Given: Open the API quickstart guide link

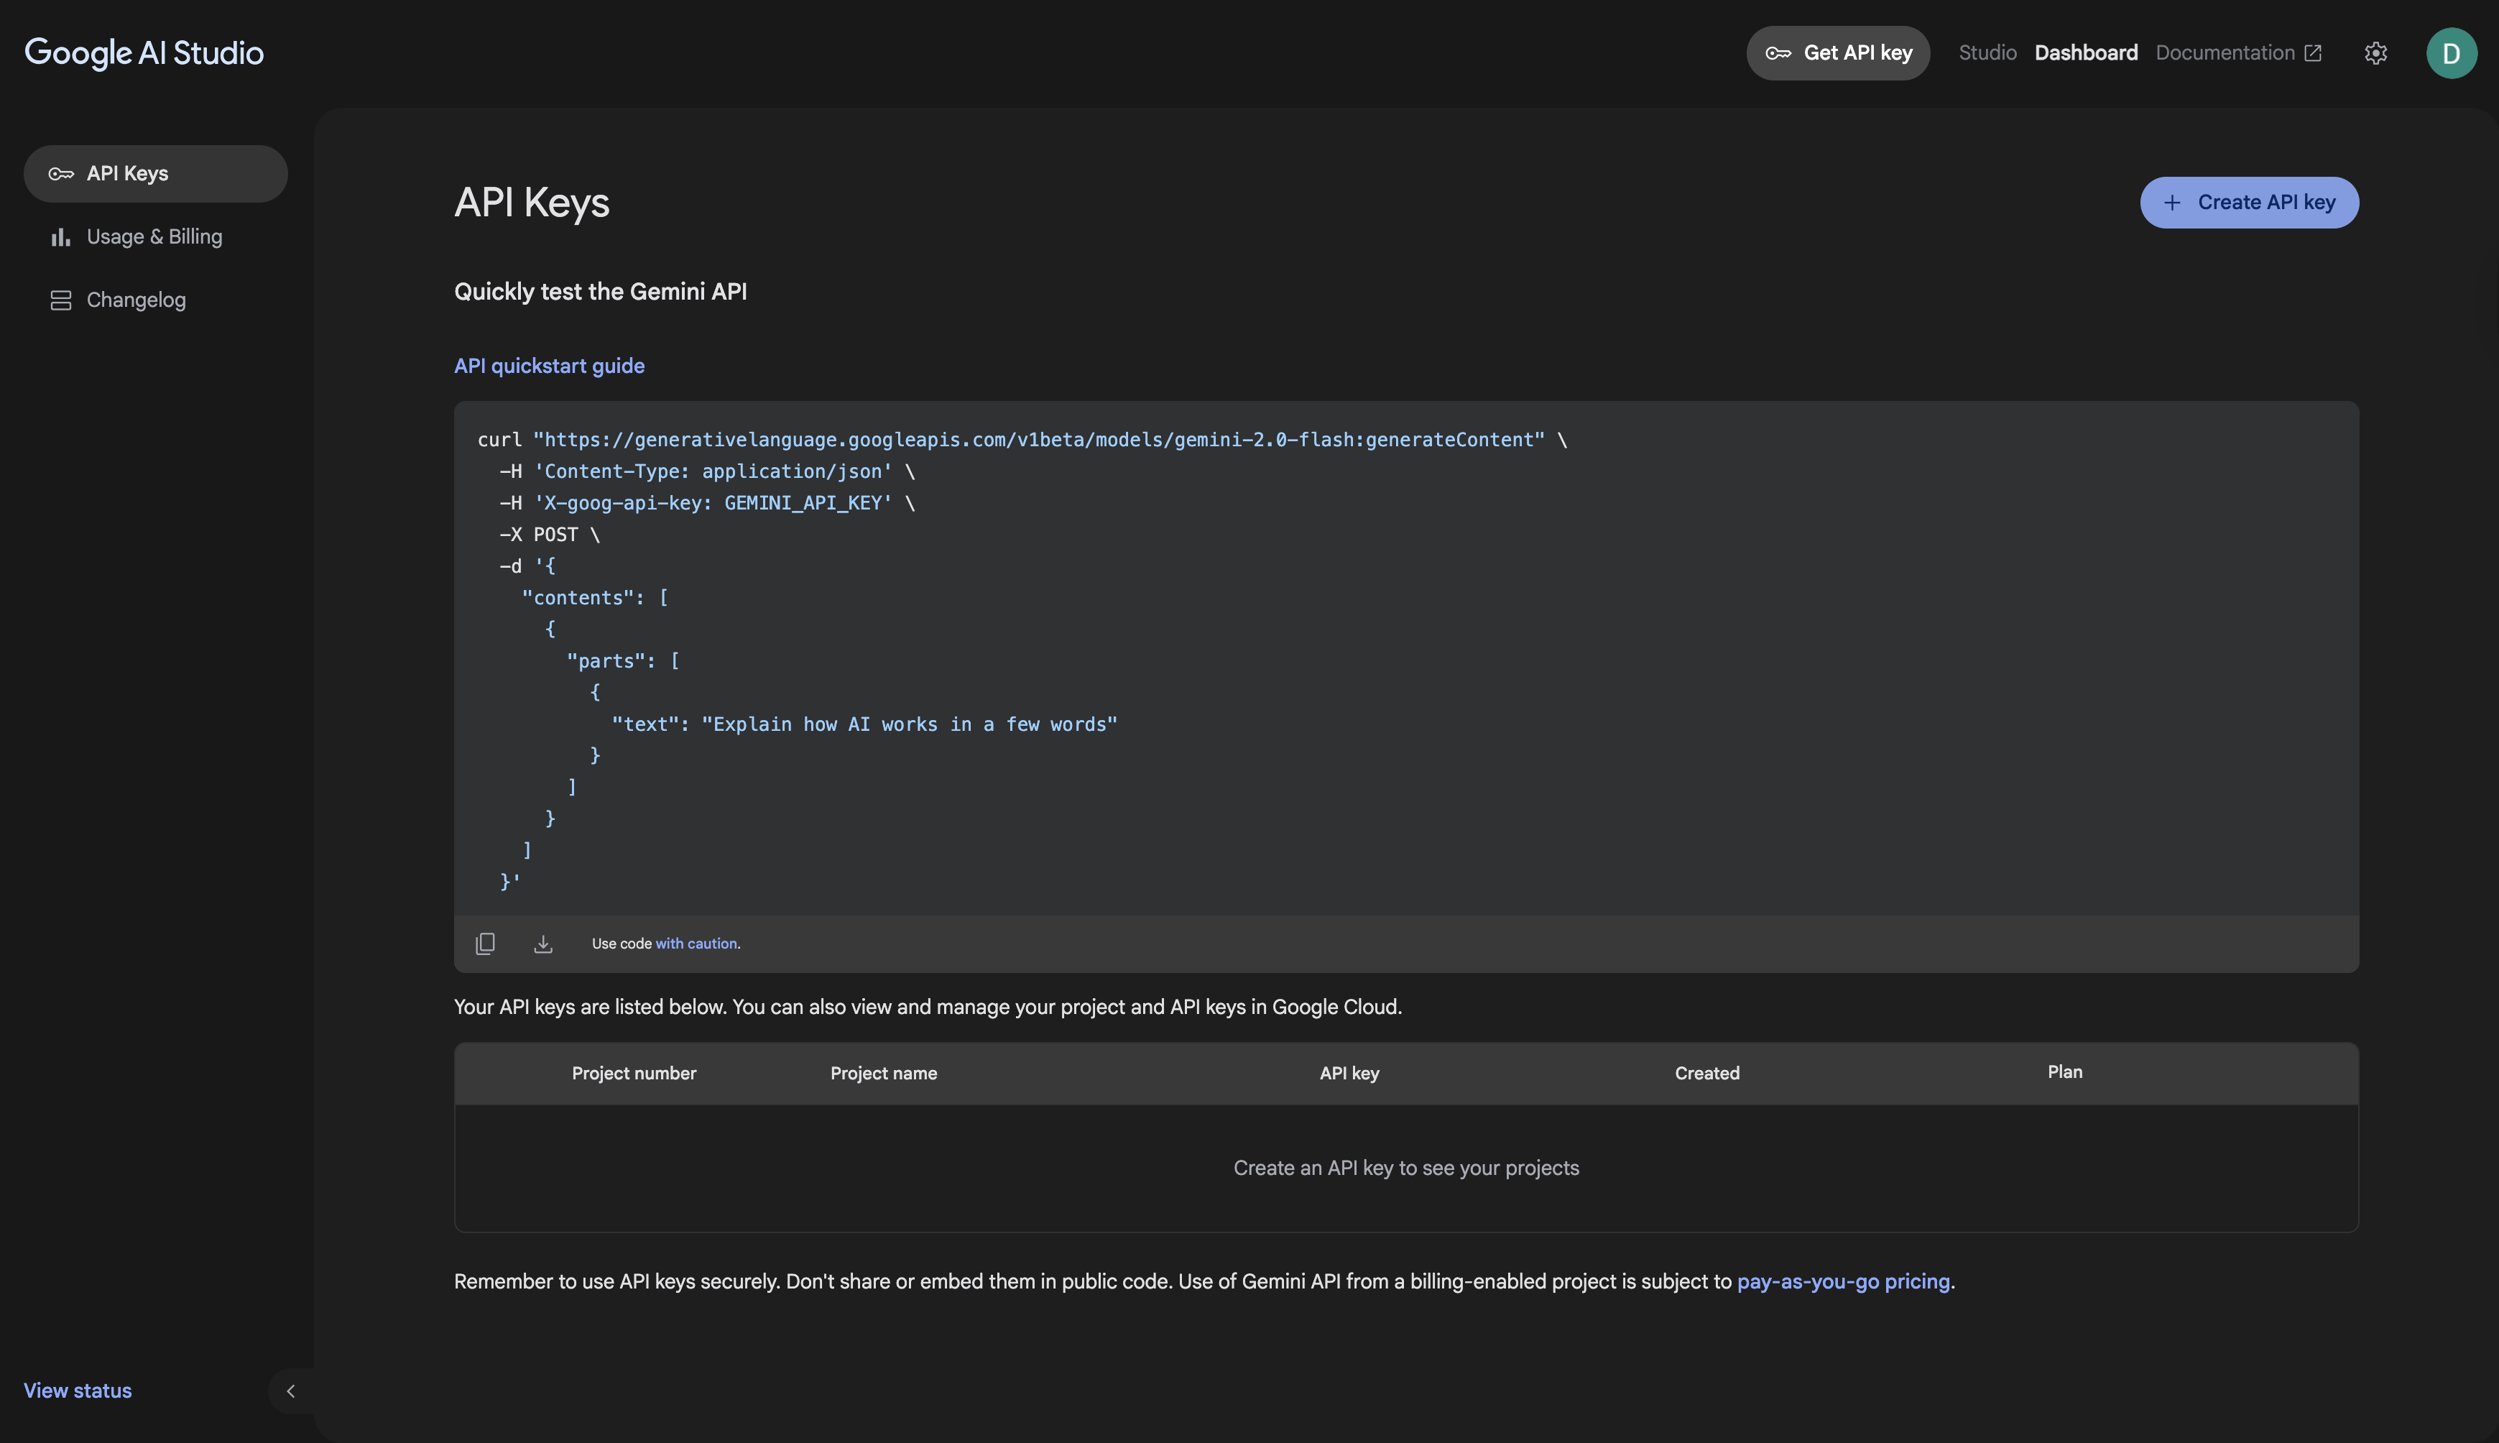Looking at the screenshot, I should coord(549,366).
